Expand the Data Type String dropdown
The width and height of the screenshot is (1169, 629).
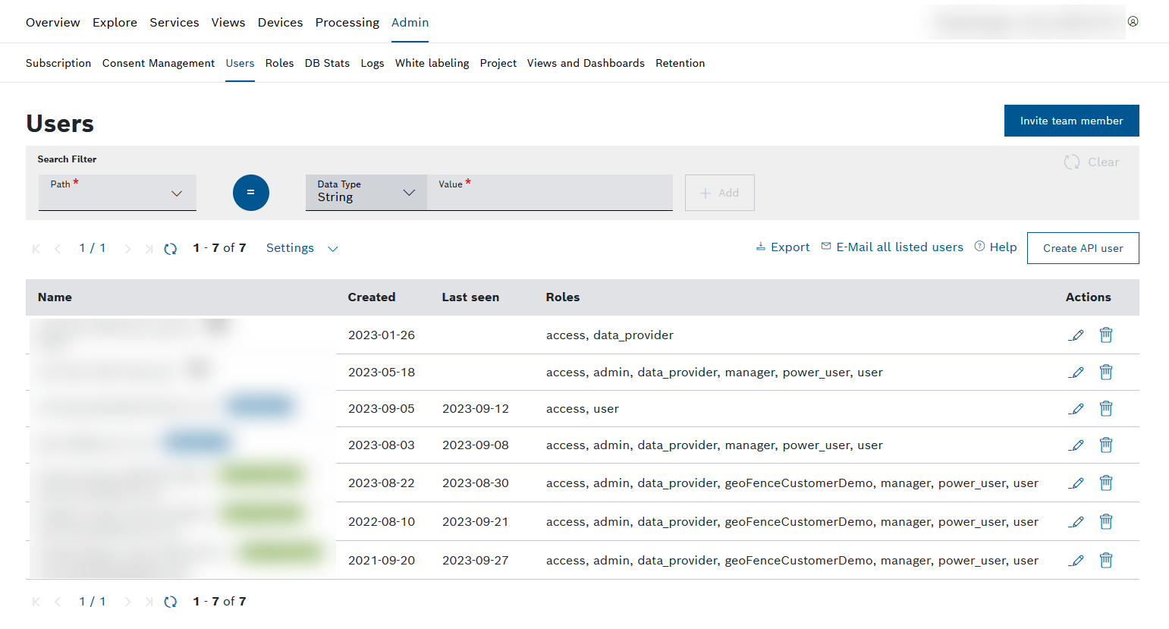[366, 193]
